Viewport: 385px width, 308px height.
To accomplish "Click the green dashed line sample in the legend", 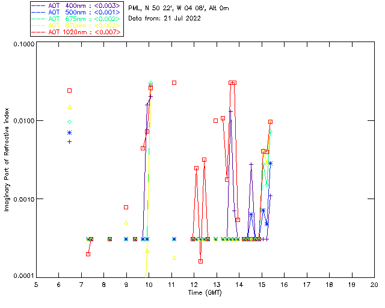I will click(x=38, y=19).
